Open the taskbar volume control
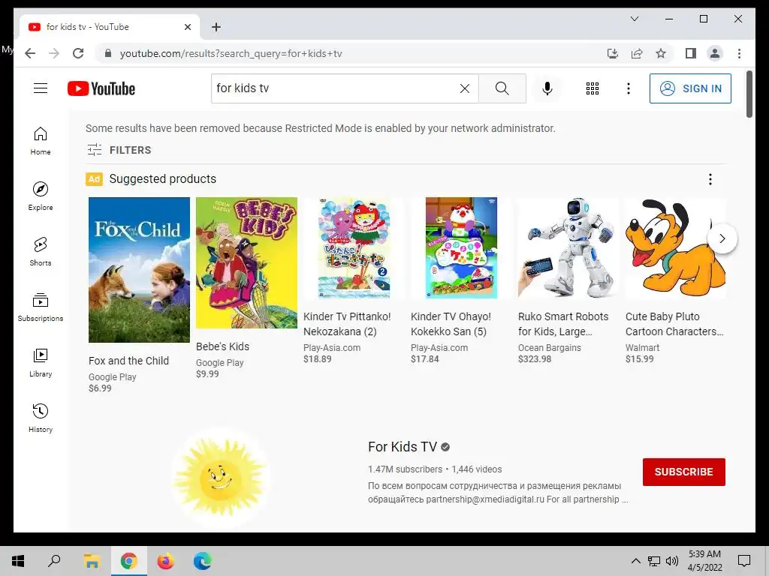 coord(672,561)
